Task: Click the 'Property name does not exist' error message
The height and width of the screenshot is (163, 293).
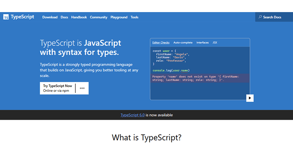Action: [x=200, y=78]
